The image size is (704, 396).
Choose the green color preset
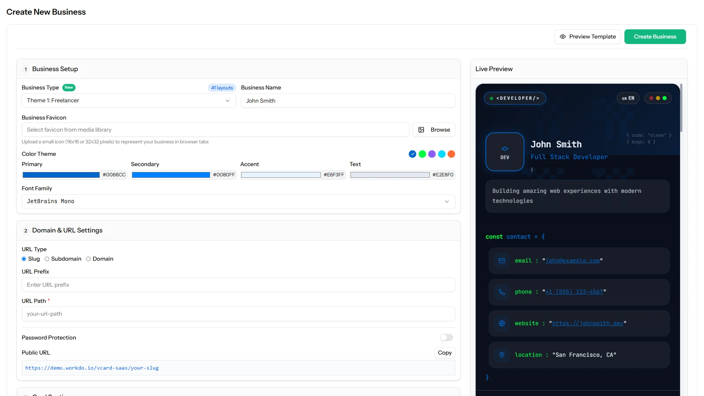pyautogui.click(x=422, y=154)
